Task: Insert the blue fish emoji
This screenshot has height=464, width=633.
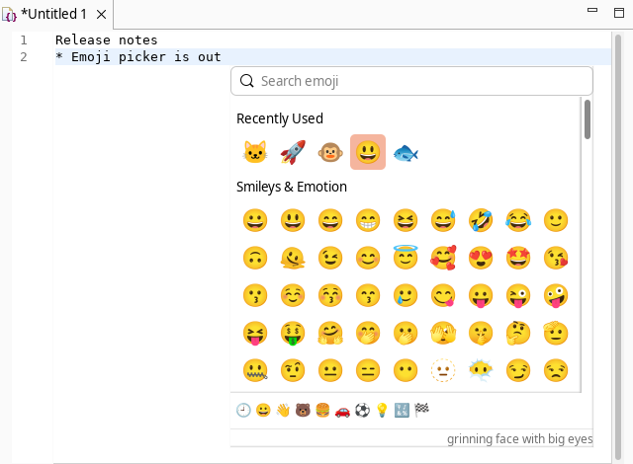Action: 406,153
